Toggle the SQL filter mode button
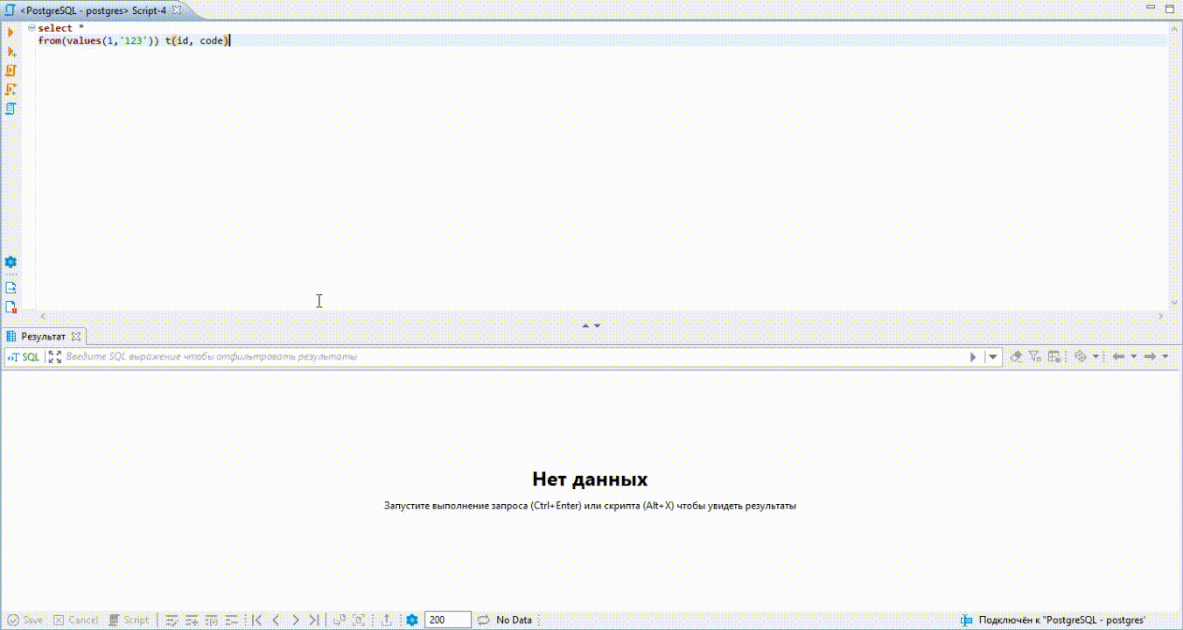Screen dimensions: 1183x630 point(24,357)
